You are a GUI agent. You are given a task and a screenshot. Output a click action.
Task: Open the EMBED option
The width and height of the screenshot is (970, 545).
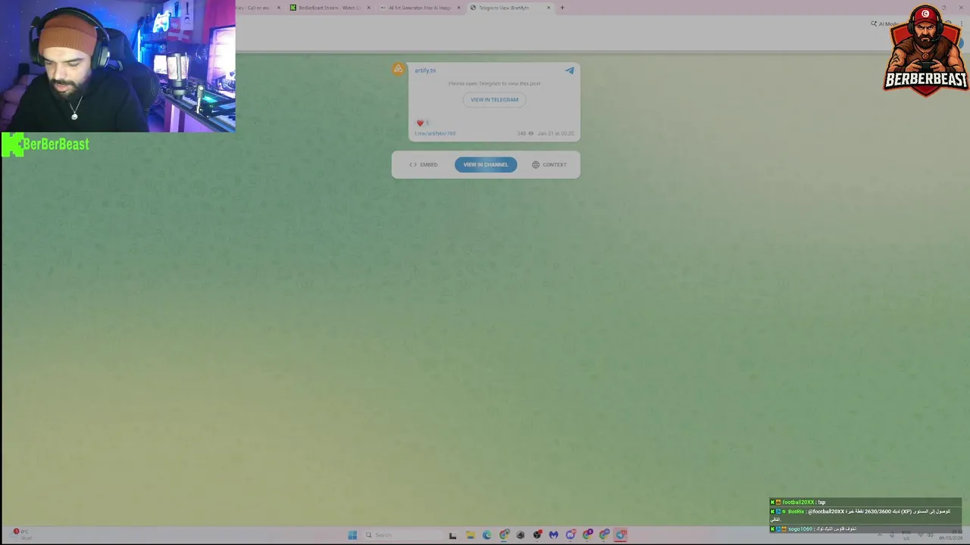(x=424, y=164)
